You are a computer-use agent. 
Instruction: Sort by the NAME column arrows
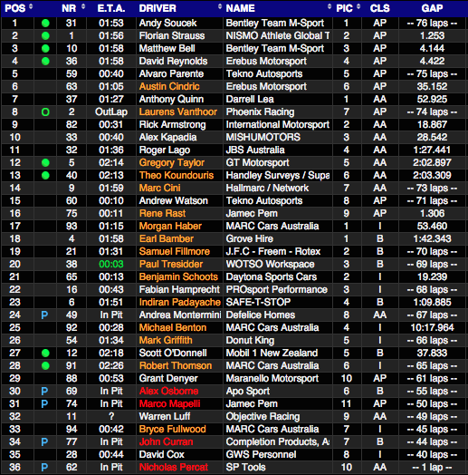(x=330, y=6)
